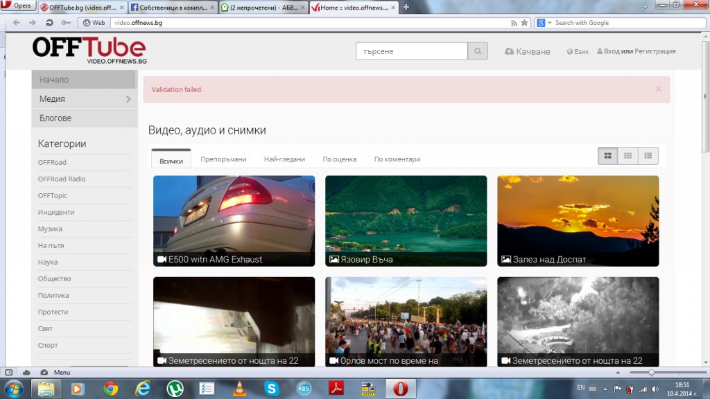Open the OFFRoad Radio category
This screenshot has width=710, height=399.
[62, 179]
